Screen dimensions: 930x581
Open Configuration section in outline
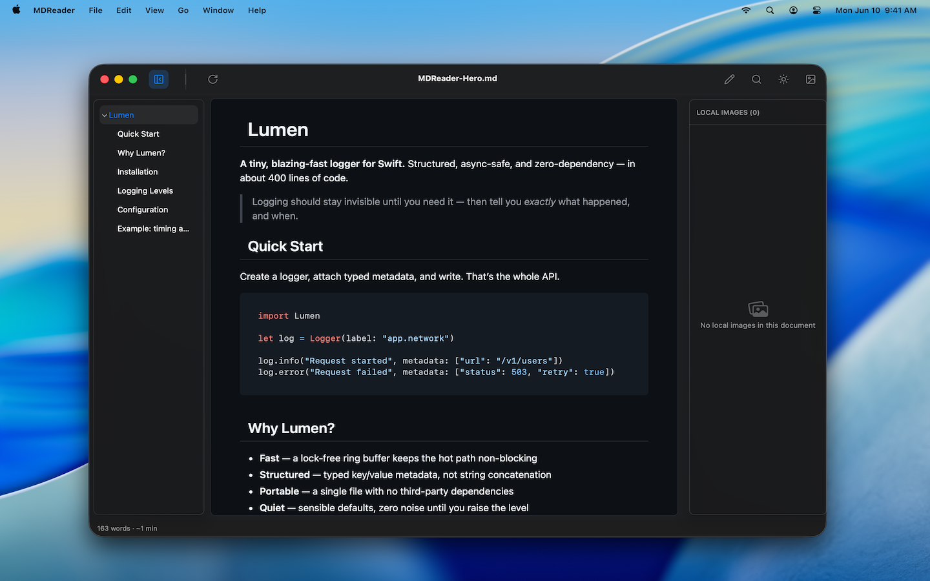[x=143, y=210]
